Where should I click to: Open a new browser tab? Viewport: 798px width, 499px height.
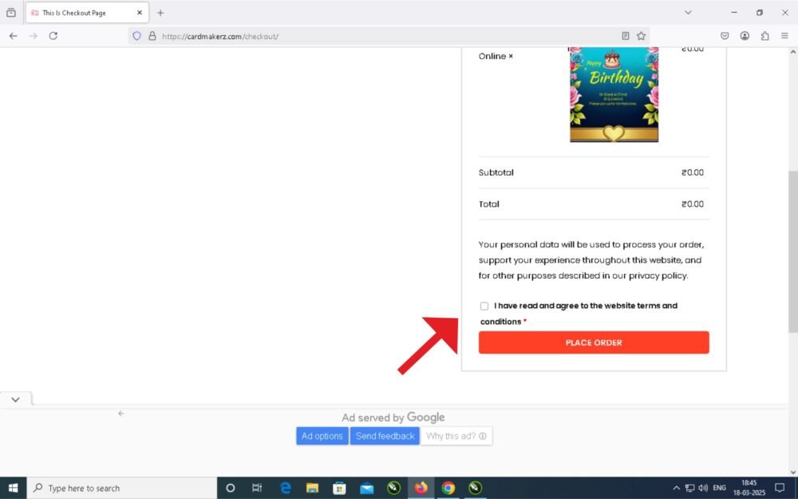click(160, 13)
